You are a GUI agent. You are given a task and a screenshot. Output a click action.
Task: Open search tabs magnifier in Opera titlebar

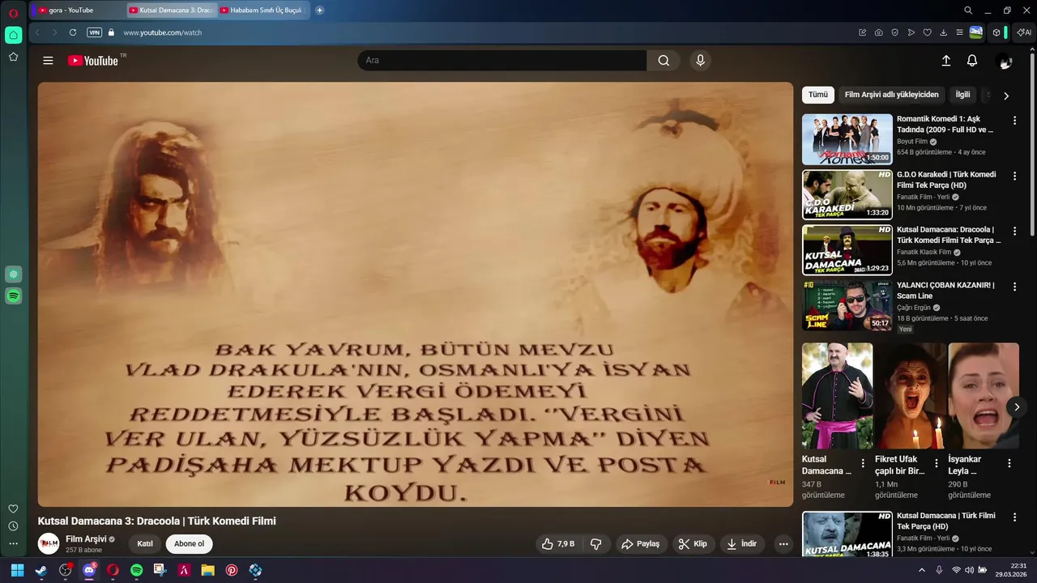click(x=968, y=11)
